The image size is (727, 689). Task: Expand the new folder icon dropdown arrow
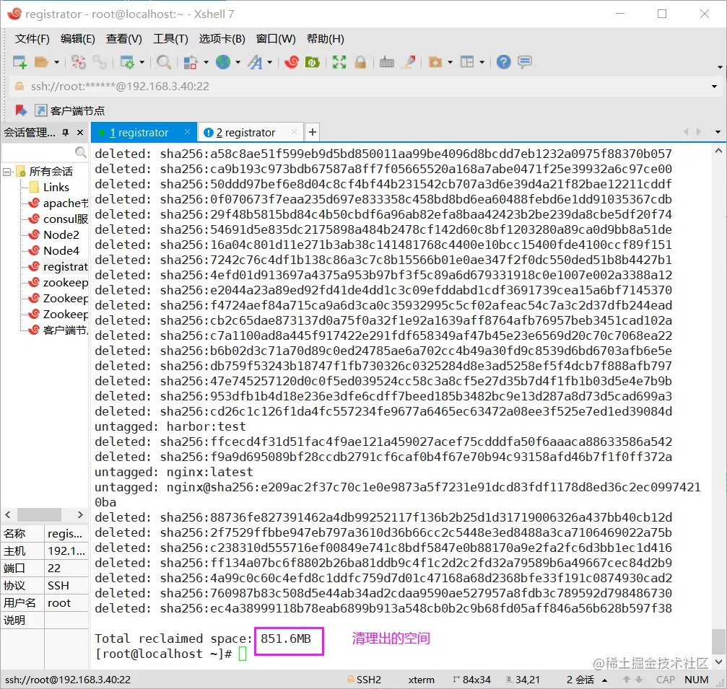pos(450,62)
